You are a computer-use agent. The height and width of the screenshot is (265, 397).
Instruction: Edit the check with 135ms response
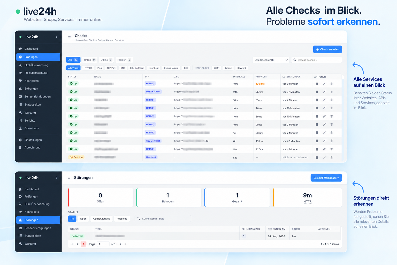pos(324,141)
